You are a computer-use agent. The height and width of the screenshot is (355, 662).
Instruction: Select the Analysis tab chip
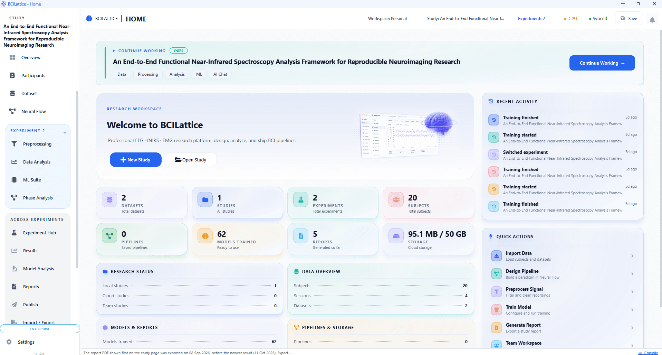click(x=177, y=74)
